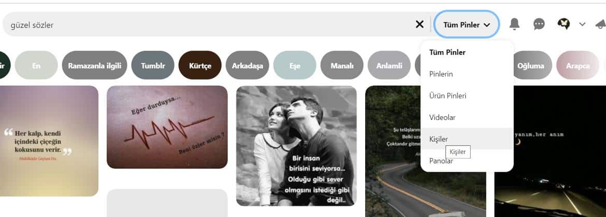
Task: Open the Eğer durduysa heartbeat pin
Action: tap(167, 127)
